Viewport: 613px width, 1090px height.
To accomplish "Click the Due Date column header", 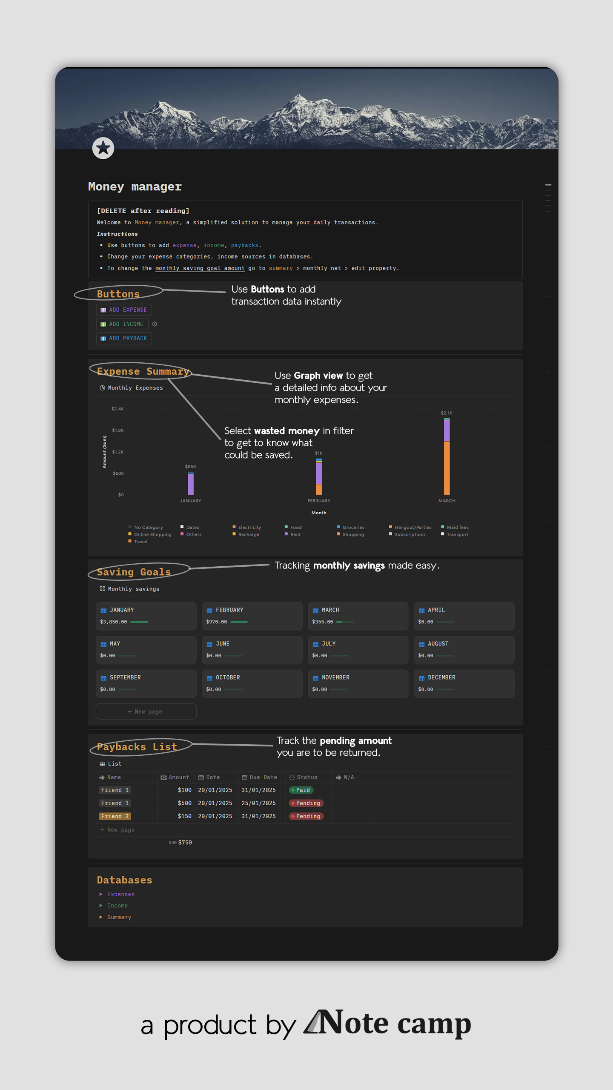I will click(262, 777).
